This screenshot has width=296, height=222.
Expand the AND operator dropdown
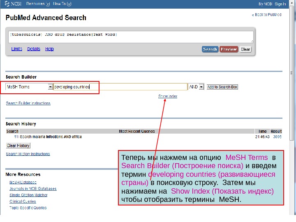click(201, 87)
